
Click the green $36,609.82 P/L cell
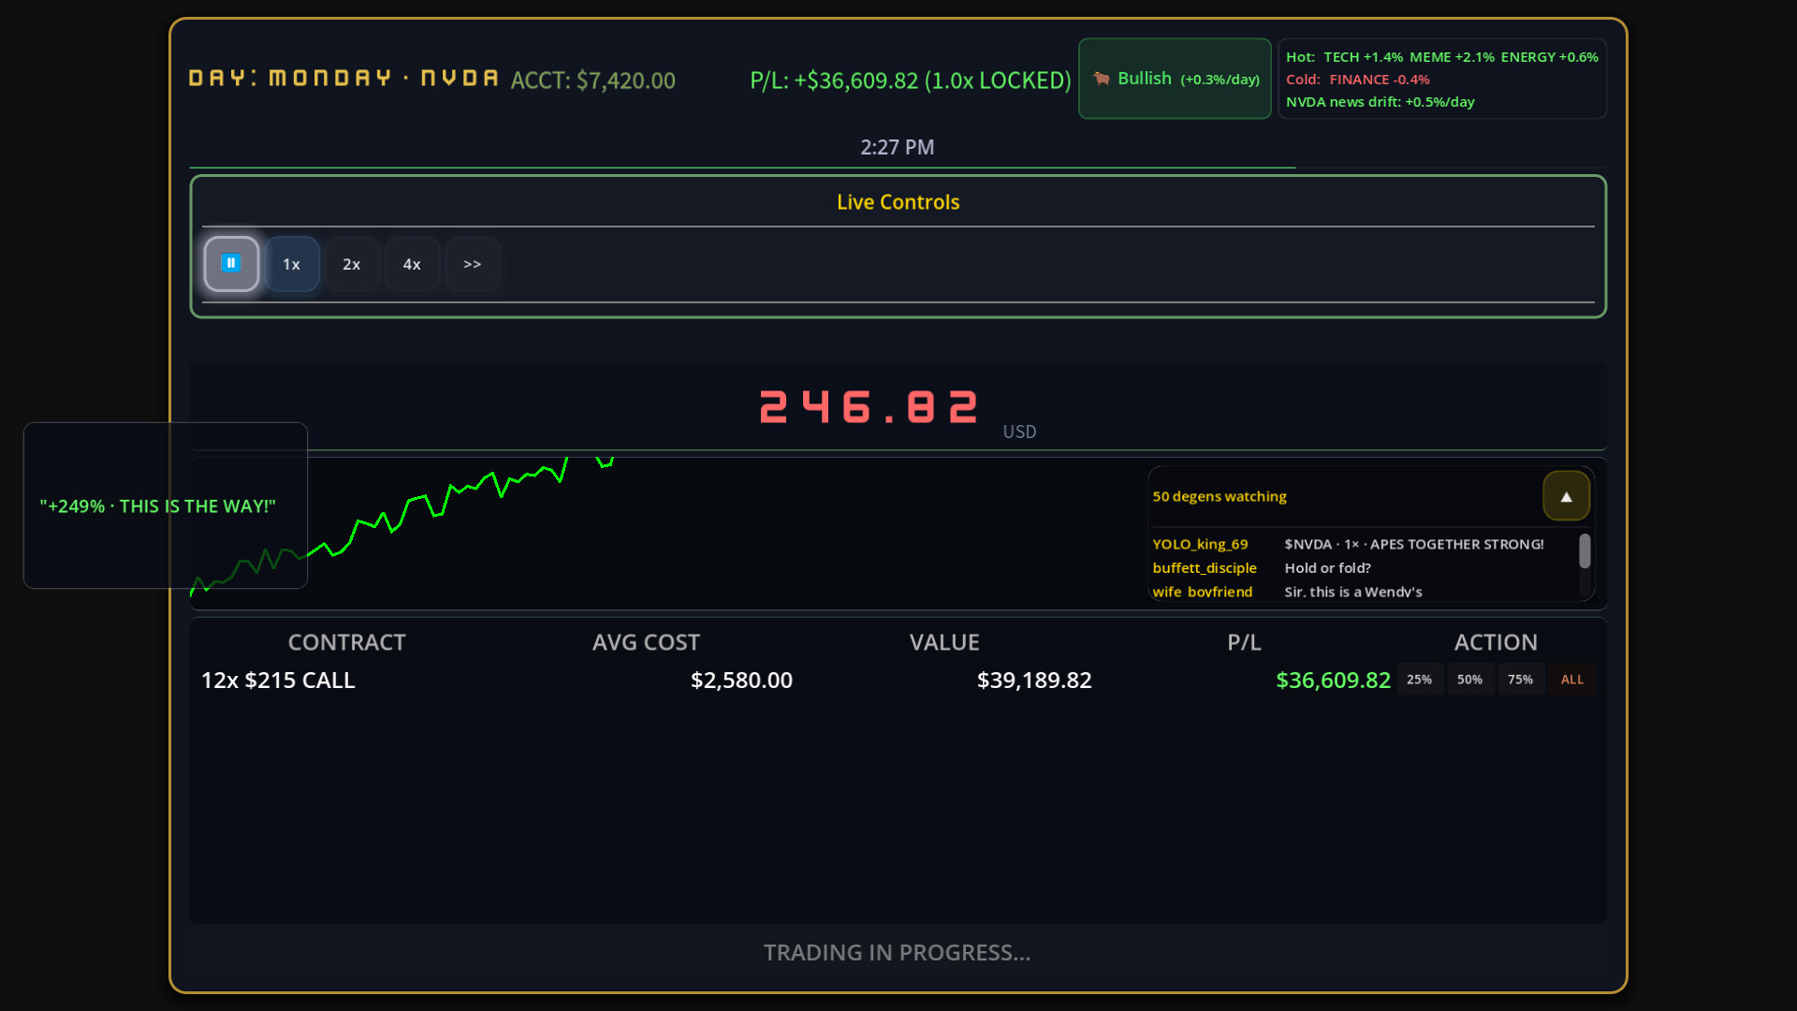coord(1333,681)
